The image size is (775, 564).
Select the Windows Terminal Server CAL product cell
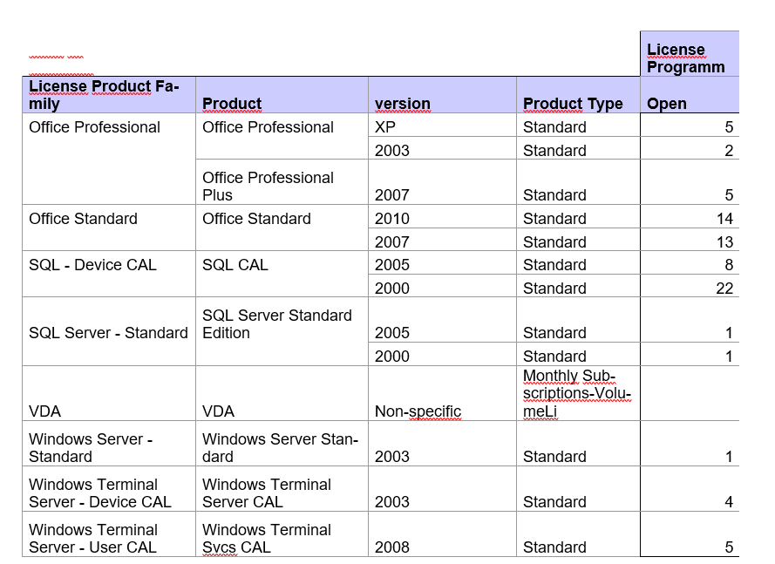pyautogui.click(x=282, y=489)
